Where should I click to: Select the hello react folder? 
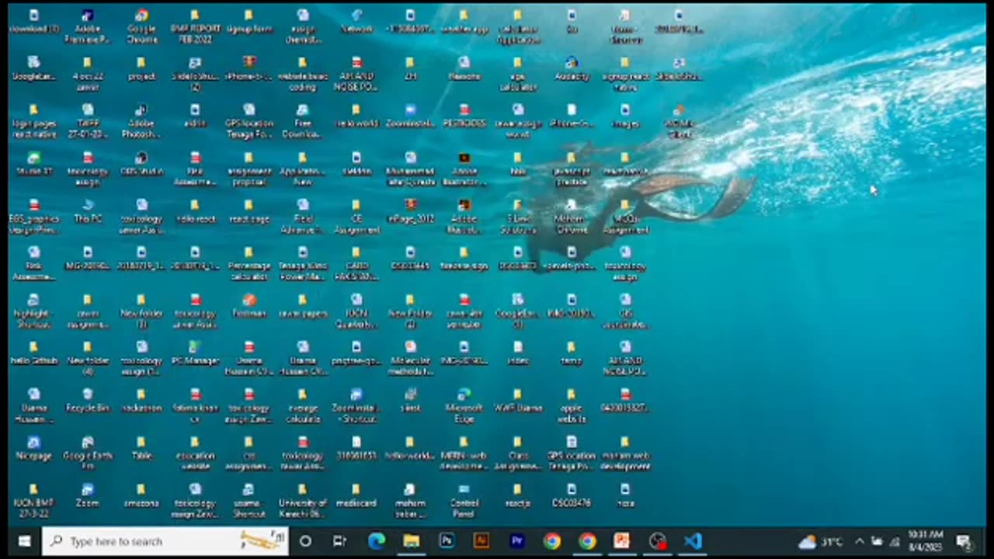click(195, 211)
